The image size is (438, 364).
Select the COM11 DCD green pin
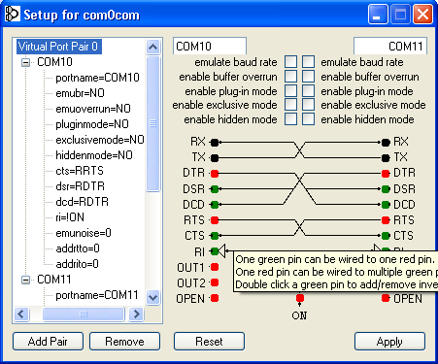(386, 205)
